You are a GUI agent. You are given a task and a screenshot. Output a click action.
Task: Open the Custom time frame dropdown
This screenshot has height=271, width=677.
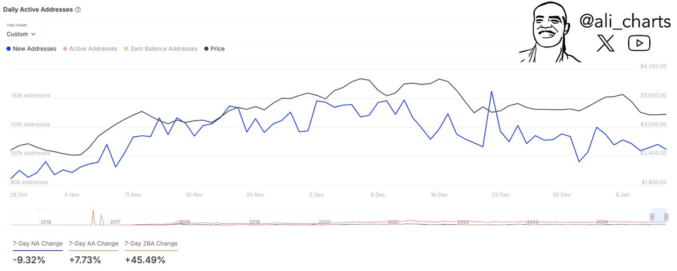tap(21, 34)
